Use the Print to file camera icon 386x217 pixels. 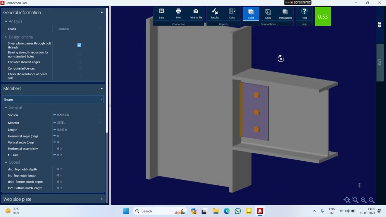pos(196,14)
